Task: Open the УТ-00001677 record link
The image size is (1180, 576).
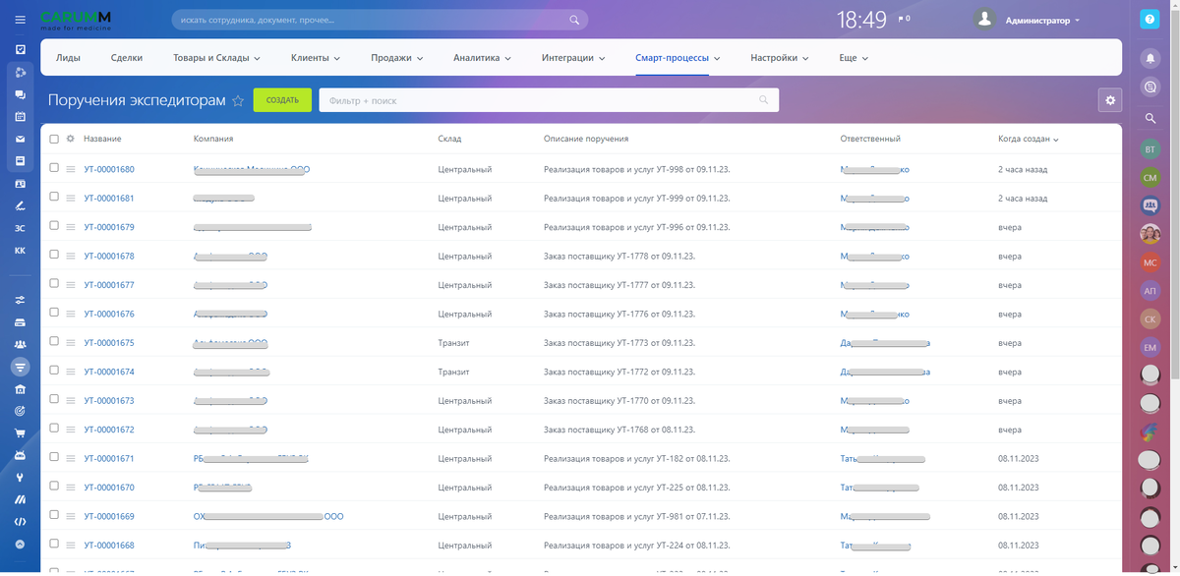Action: click(x=109, y=285)
